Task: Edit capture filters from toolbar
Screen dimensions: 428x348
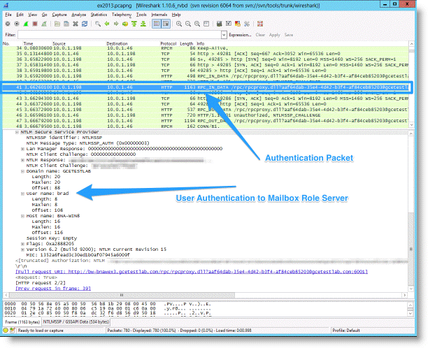Action: point(219,24)
